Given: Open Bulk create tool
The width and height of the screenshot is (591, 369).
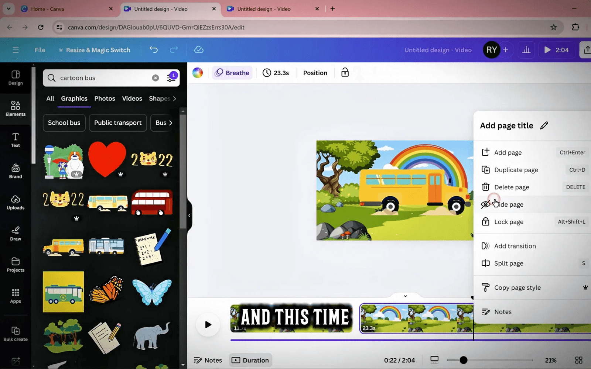Looking at the screenshot, I should (16, 334).
